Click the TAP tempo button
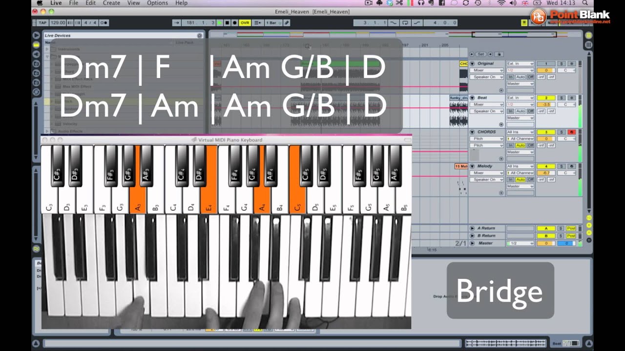This screenshot has height=351, width=625. pyautogui.click(x=43, y=22)
